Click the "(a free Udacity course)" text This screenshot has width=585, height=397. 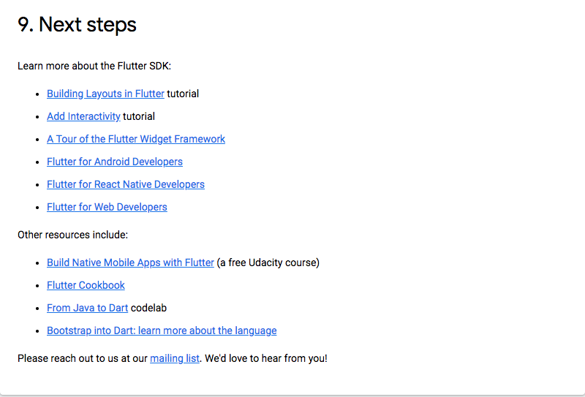coord(268,262)
